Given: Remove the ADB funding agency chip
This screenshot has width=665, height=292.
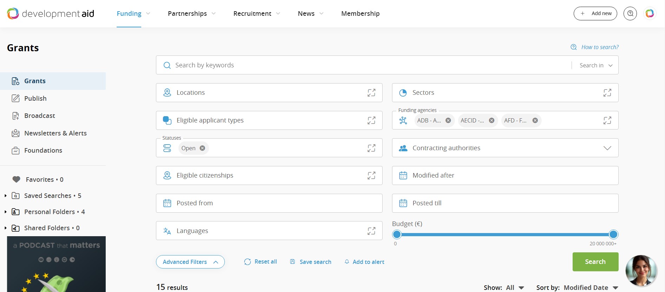Looking at the screenshot, I should click(x=448, y=120).
